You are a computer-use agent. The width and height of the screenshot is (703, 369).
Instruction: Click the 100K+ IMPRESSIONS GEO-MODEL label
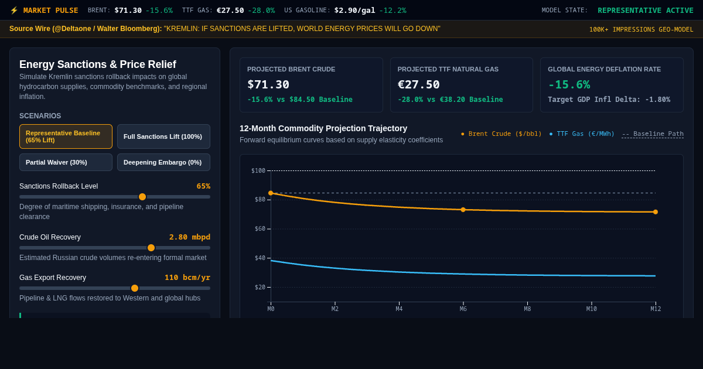click(x=641, y=29)
